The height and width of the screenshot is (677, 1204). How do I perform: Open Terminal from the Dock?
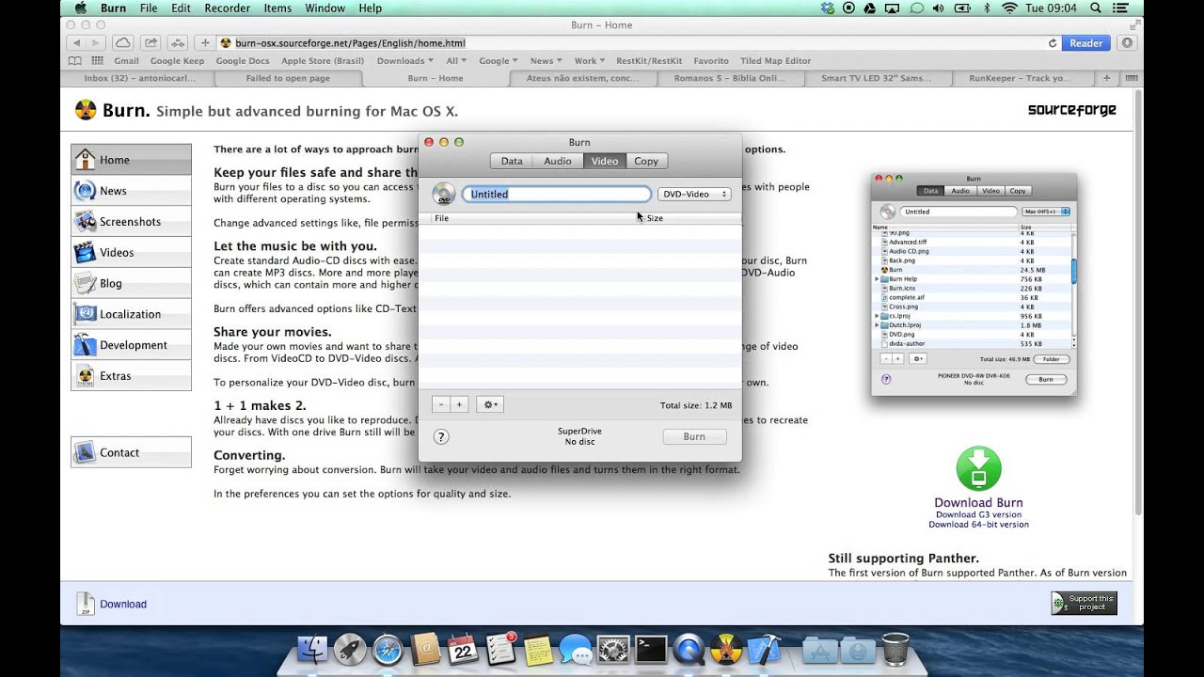pos(651,650)
